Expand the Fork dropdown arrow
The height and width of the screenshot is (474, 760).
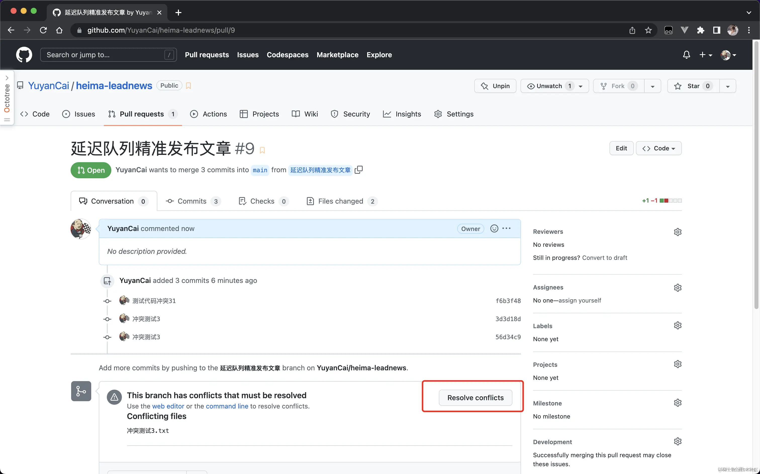[652, 86]
